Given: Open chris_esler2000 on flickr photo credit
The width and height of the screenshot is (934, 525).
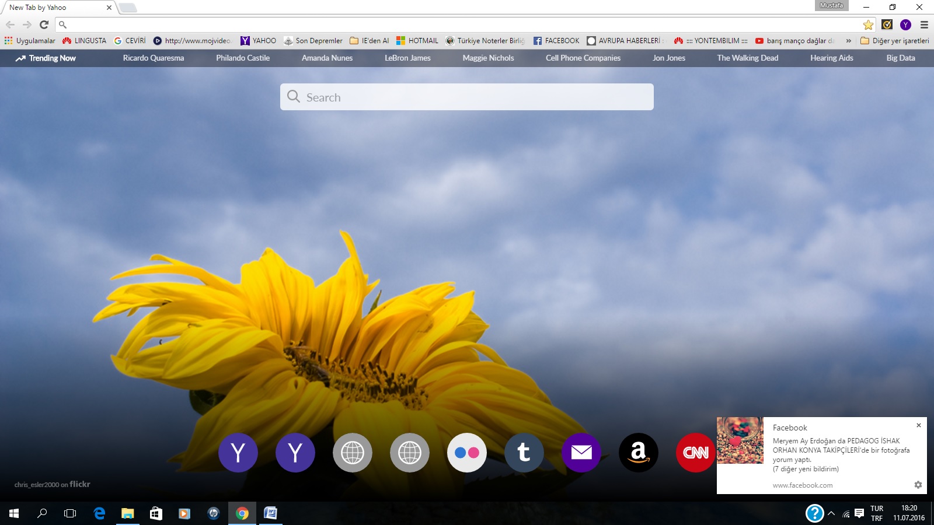Looking at the screenshot, I should (x=53, y=484).
